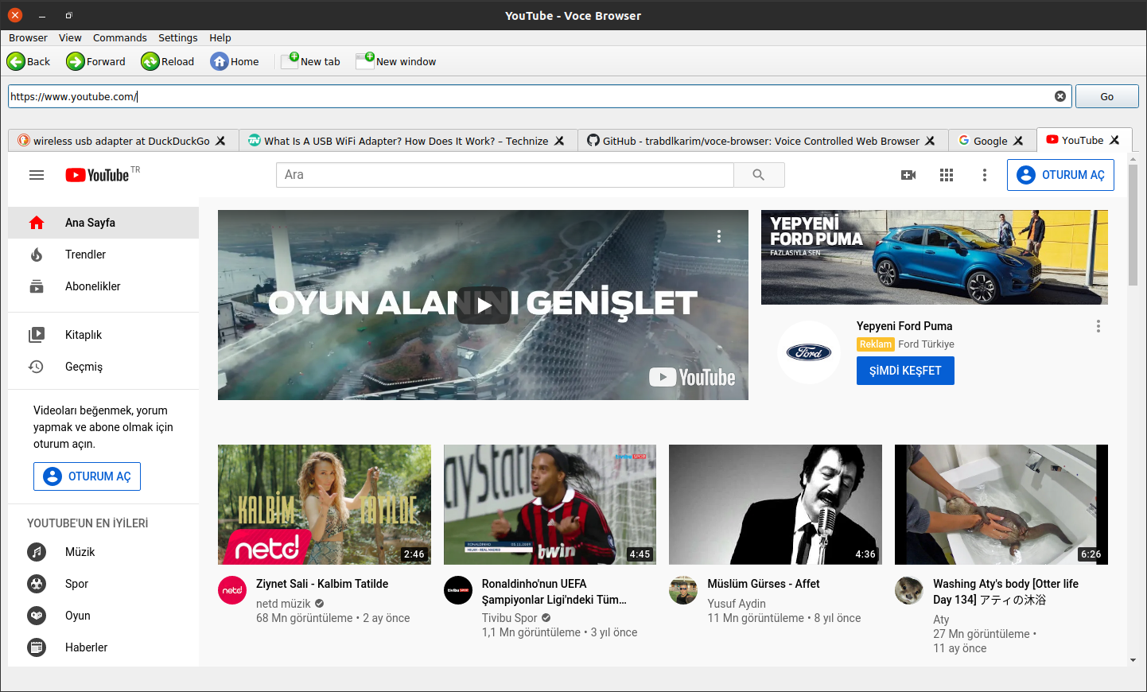Screen dimensions: 1147x692
Task: Open Yusuf Aydin channel link
Action: pyautogui.click(x=737, y=604)
